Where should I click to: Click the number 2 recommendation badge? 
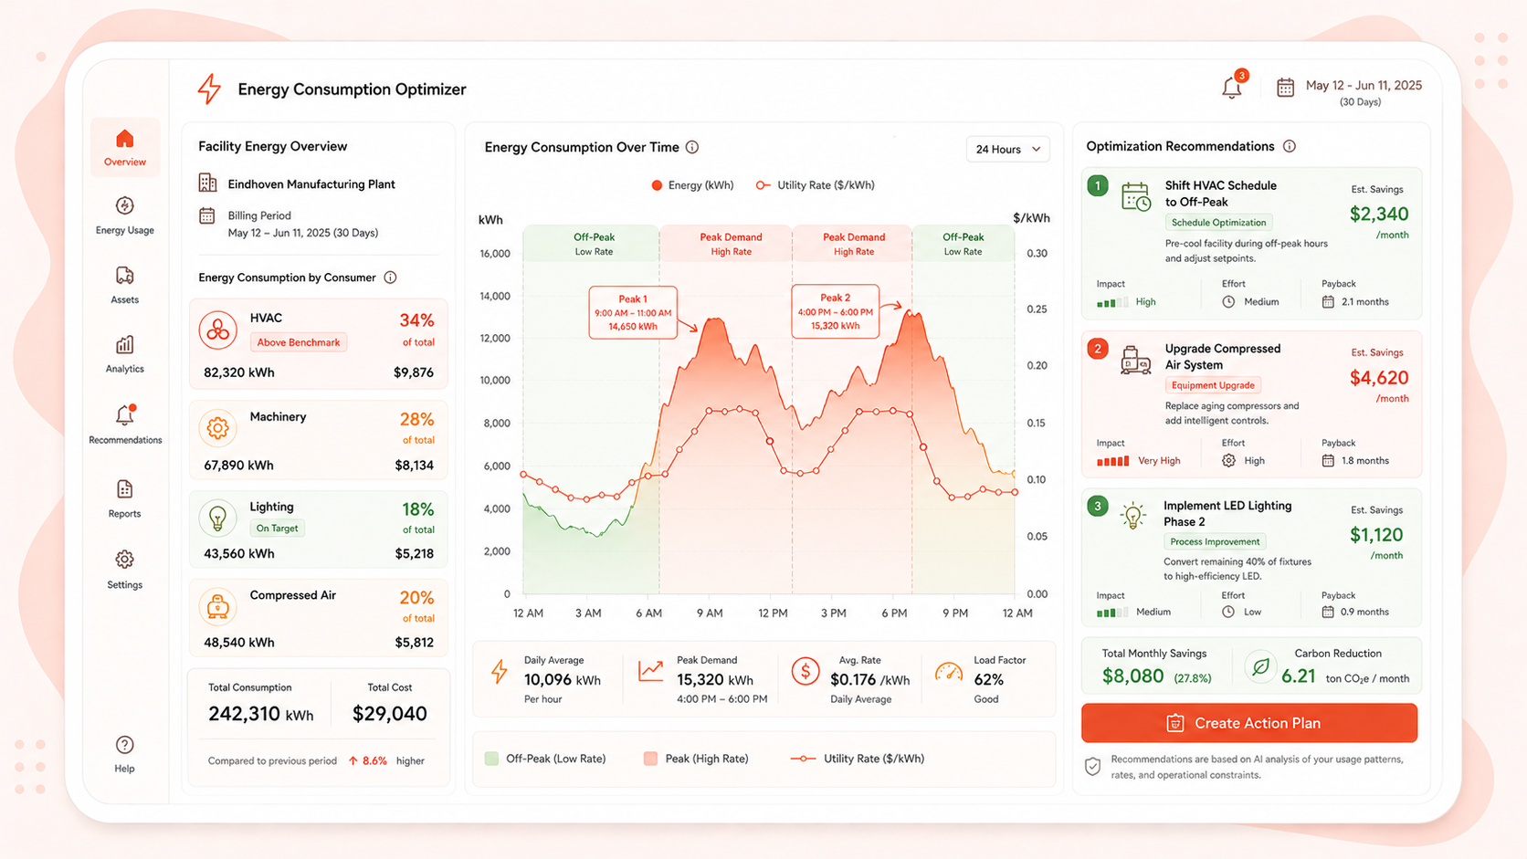coord(1098,350)
